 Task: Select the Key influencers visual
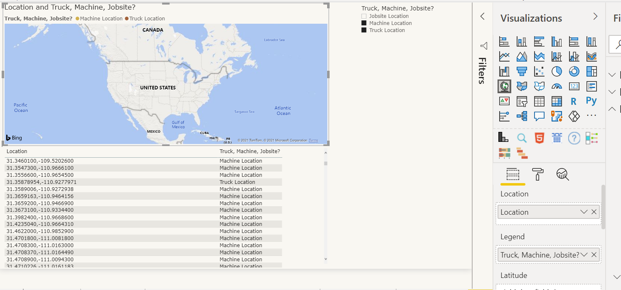(504, 116)
